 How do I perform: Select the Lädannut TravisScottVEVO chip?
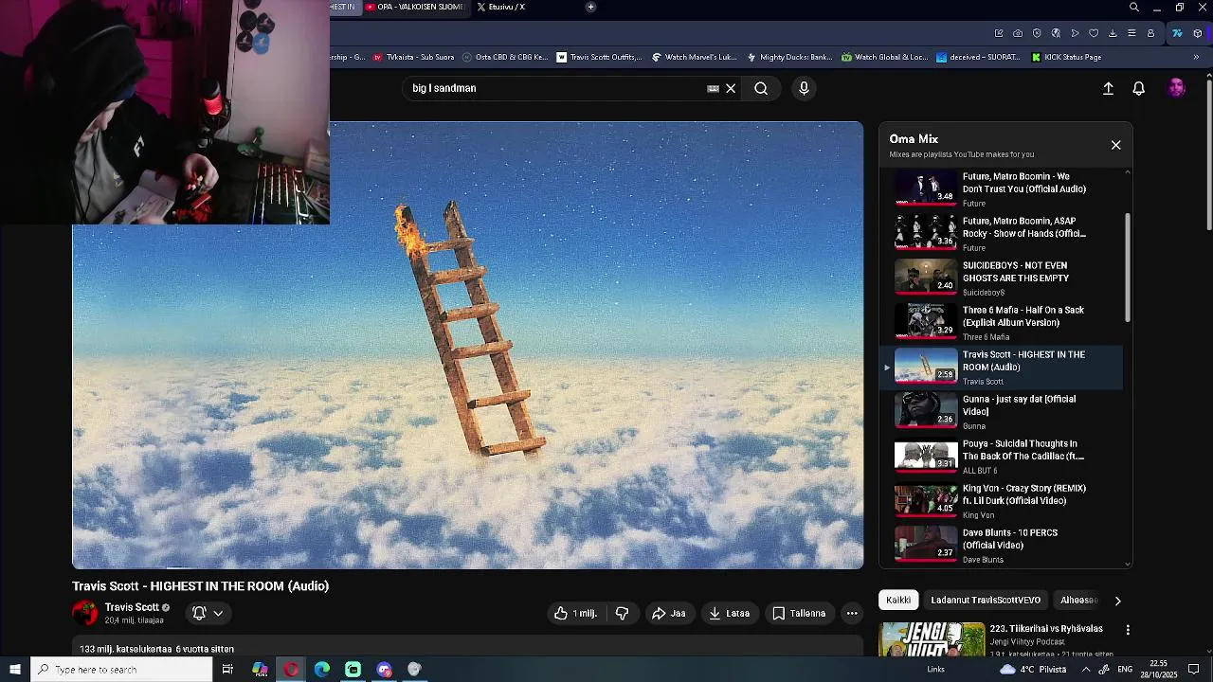point(986,600)
